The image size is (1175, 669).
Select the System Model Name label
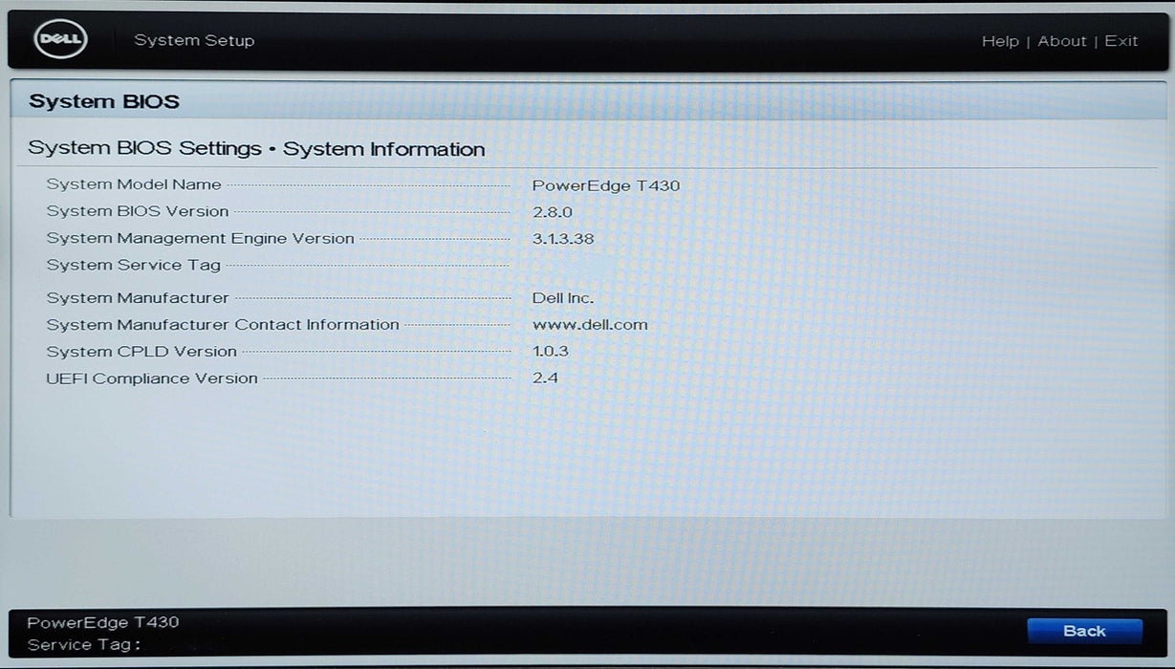point(134,184)
